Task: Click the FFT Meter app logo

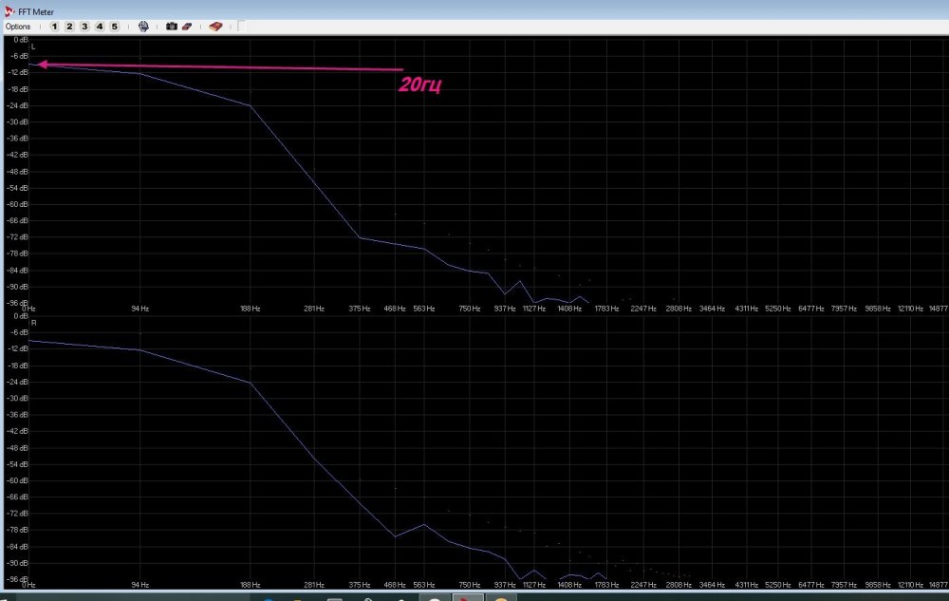Action: (9, 9)
